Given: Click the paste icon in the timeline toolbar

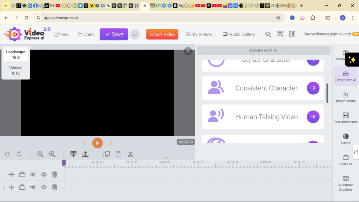Looking at the screenshot, I should tap(118, 154).
